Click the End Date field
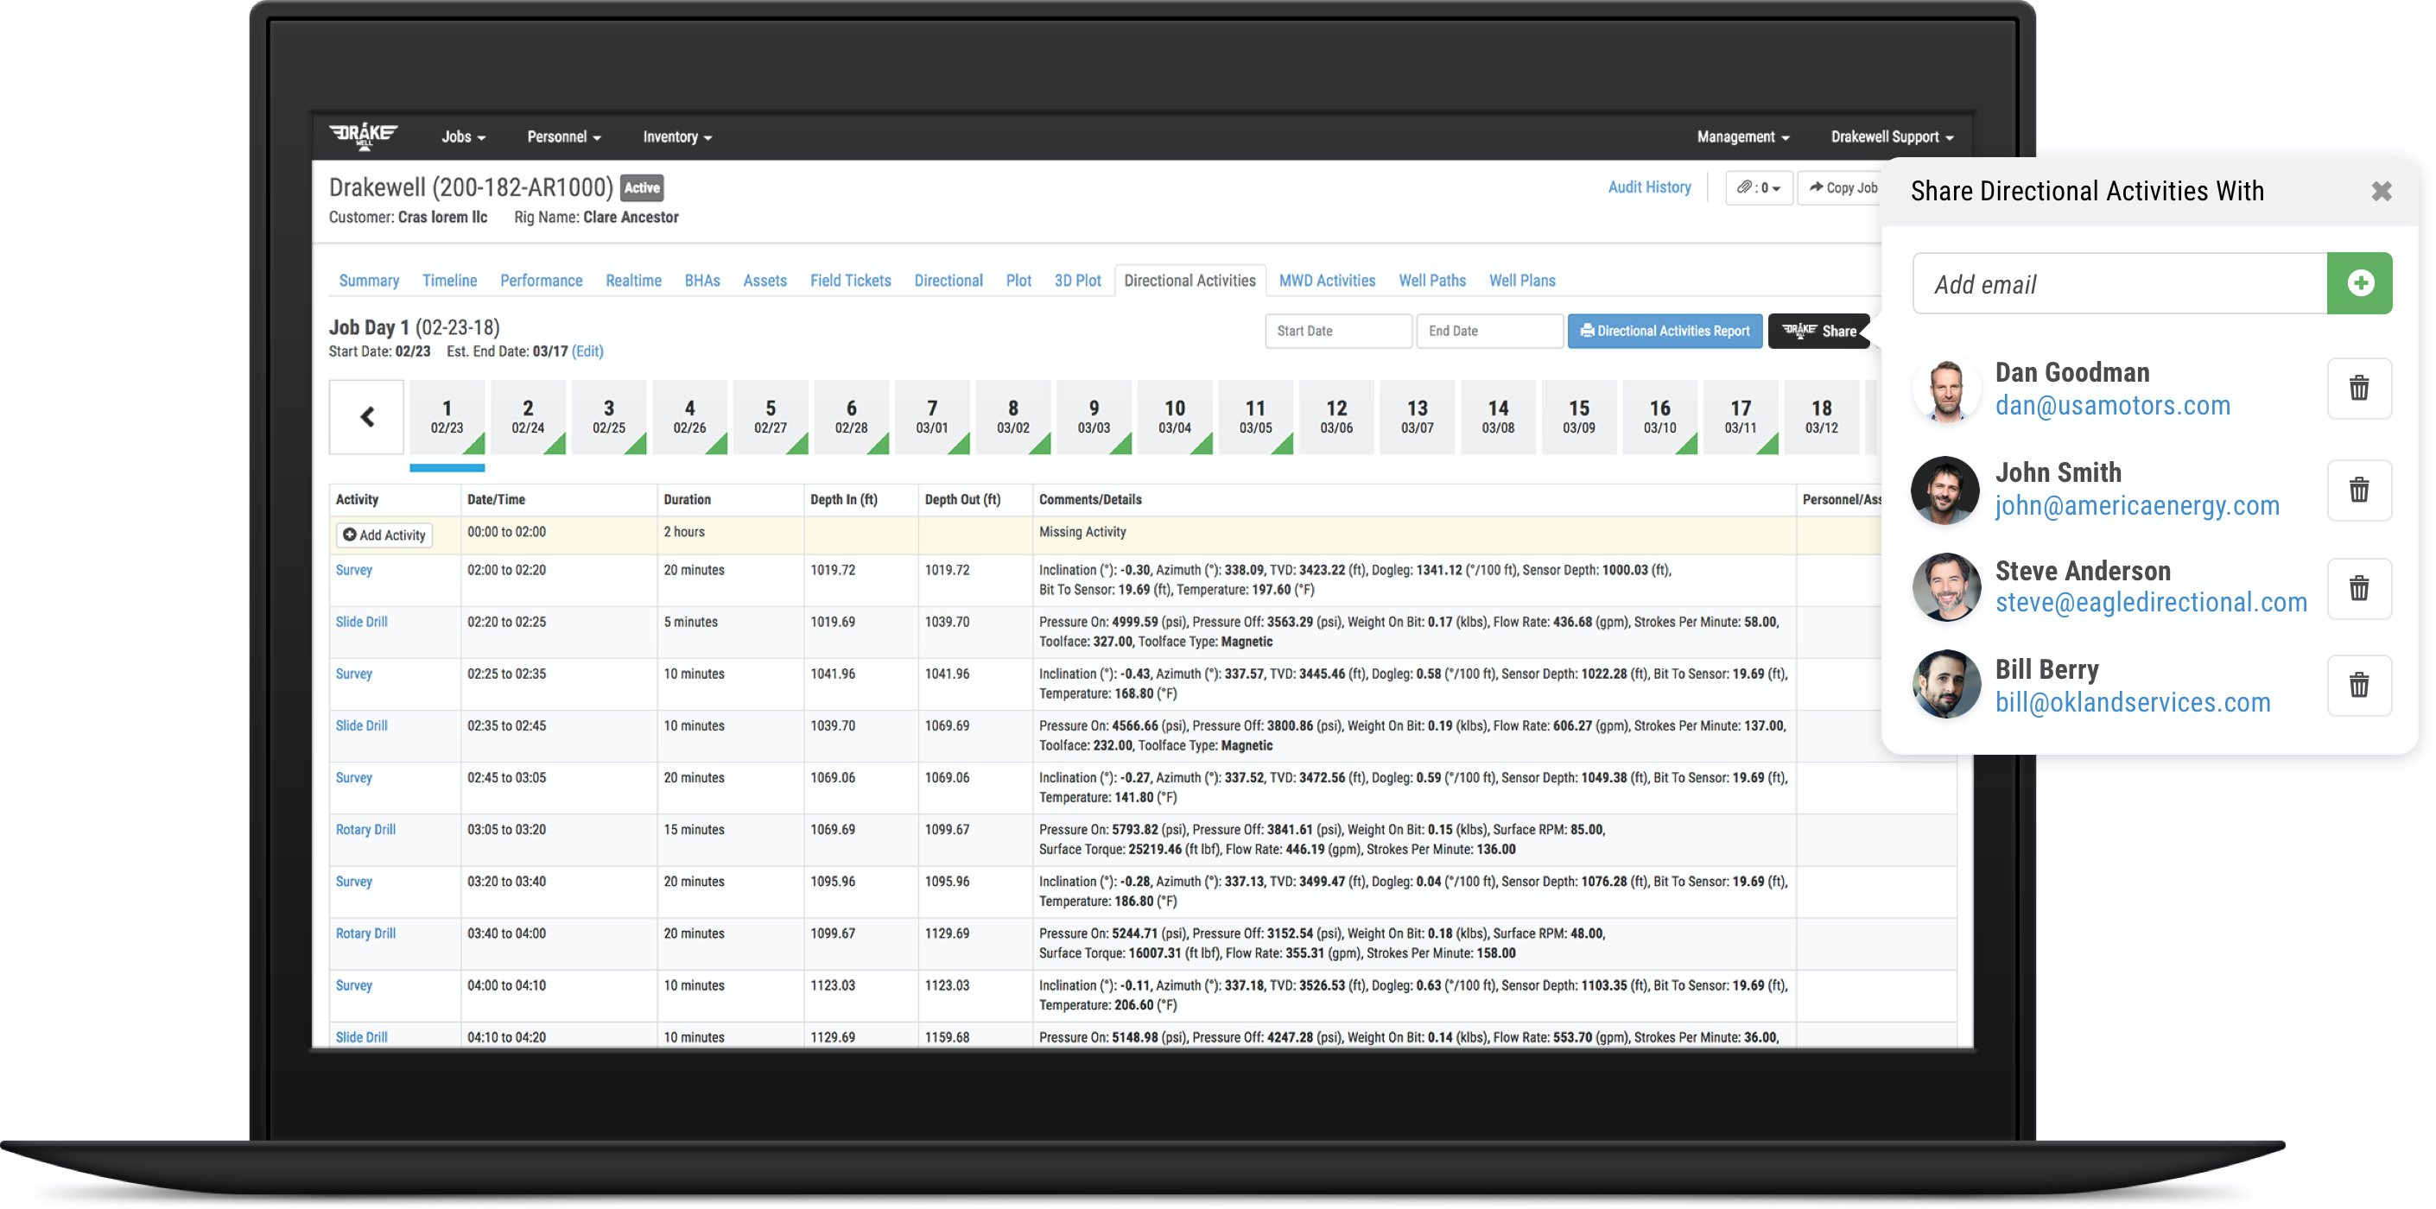This screenshot has width=2436, height=1209. click(1489, 331)
